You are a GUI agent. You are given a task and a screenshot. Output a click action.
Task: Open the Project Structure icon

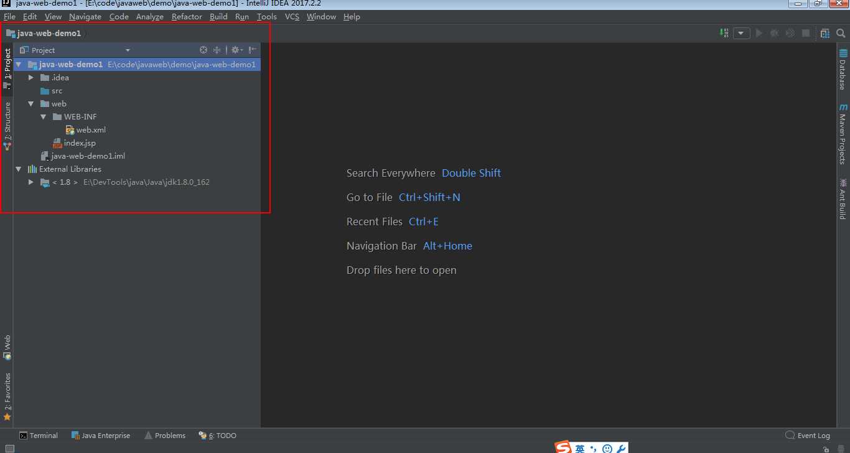825,33
